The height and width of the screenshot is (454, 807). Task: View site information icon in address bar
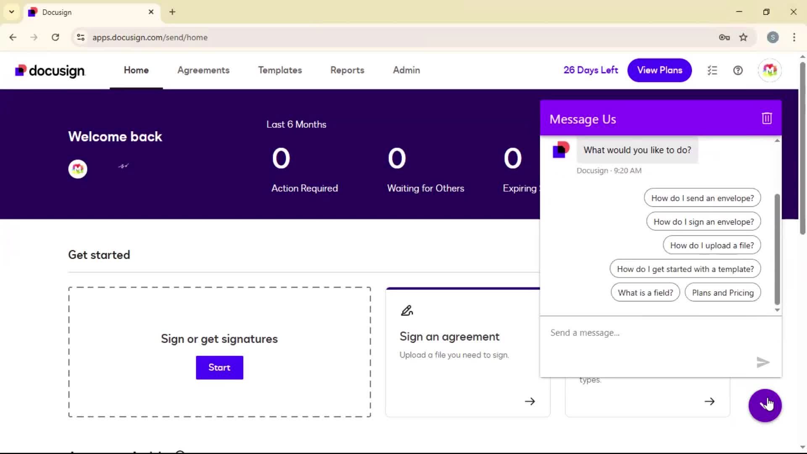click(x=81, y=37)
